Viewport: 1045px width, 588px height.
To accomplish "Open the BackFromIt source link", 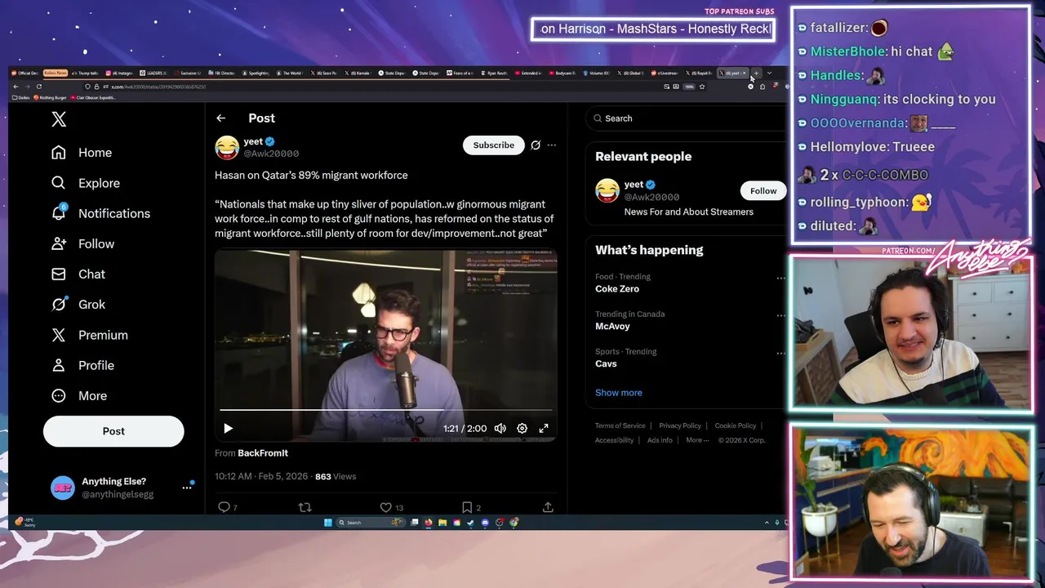I will [x=263, y=453].
